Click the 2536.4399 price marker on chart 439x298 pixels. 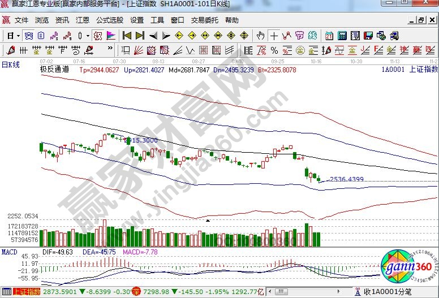[x=346, y=179]
